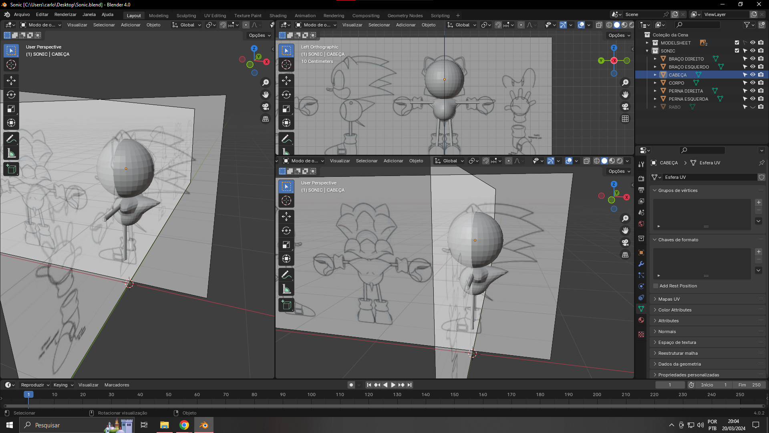This screenshot has height=433, width=769.
Task: Open the Global transform orientation dropdown
Action: (187, 25)
